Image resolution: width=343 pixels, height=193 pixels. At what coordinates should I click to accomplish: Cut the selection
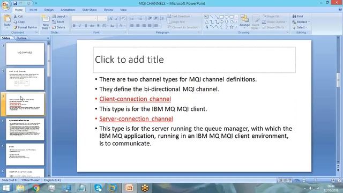click(18, 17)
